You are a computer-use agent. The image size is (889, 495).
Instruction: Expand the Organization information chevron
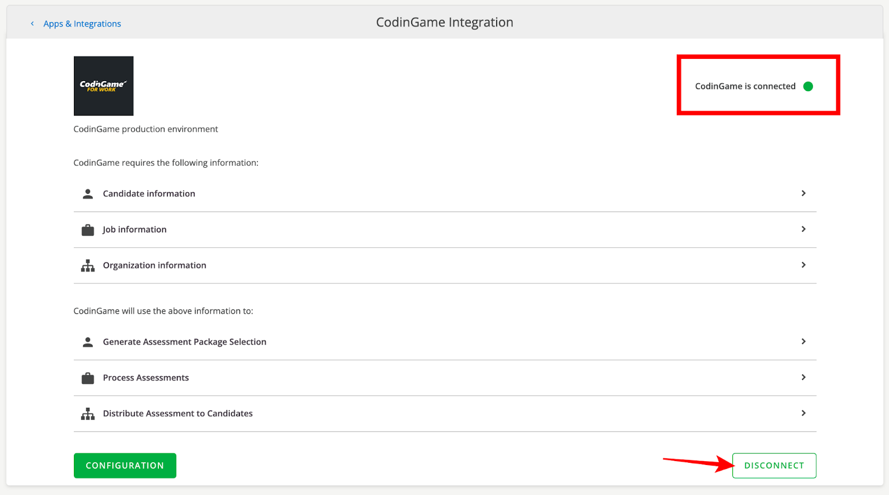(x=803, y=265)
